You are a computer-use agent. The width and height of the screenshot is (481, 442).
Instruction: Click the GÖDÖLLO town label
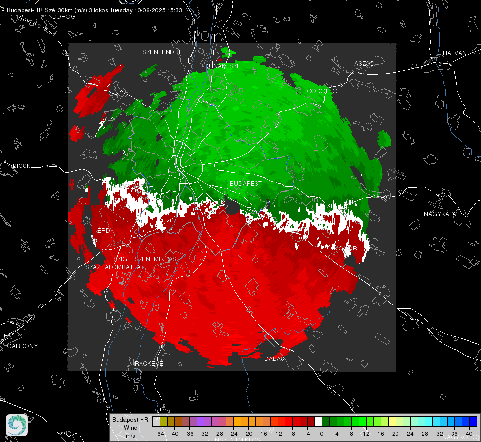pyautogui.click(x=322, y=91)
